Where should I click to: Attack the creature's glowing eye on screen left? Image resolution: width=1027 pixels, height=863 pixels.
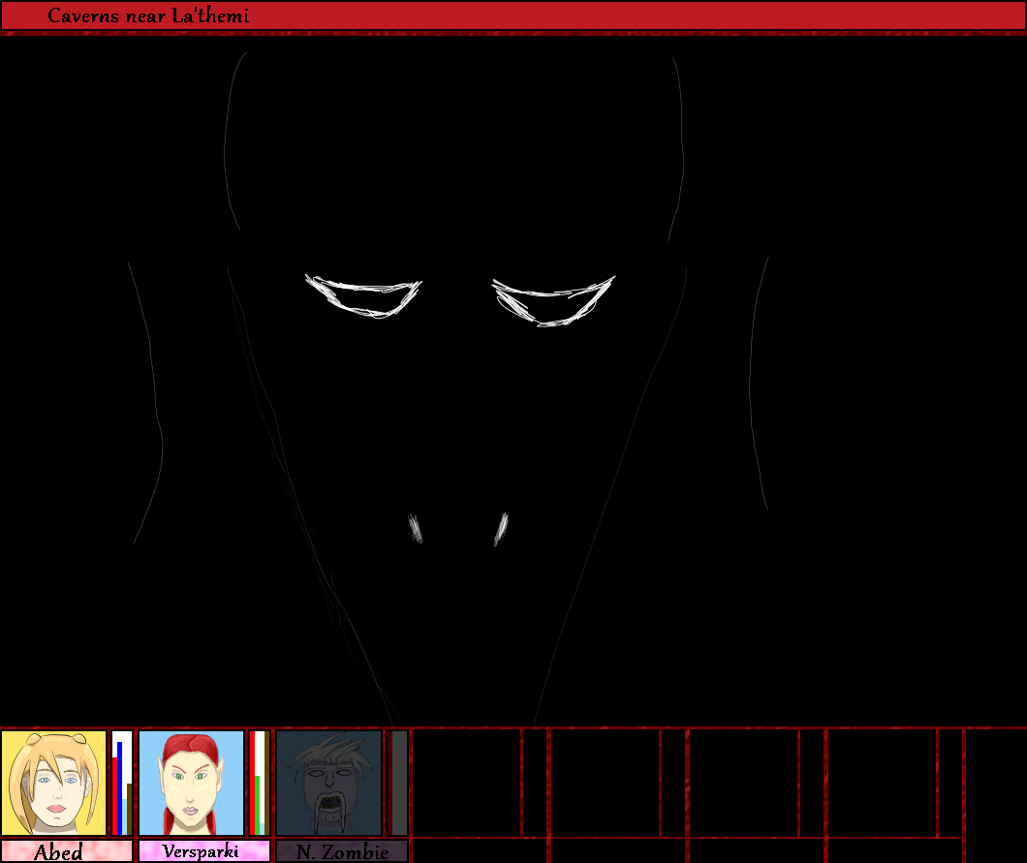pos(364,295)
